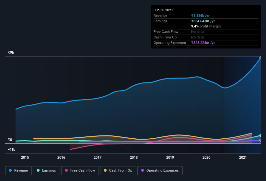Image resolution: width=266 pixels, height=181 pixels.
Task: Click the 2019 x-axis label
Action: coord(170,157)
